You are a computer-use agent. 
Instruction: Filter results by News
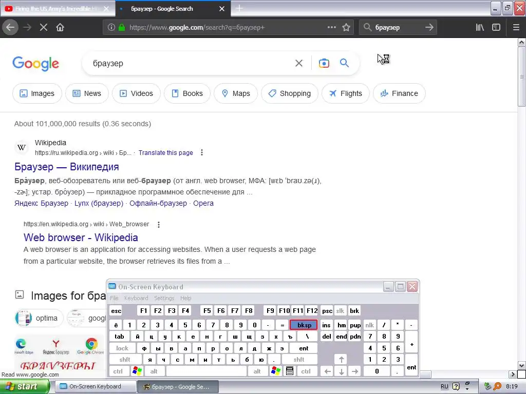pyautogui.click(x=87, y=93)
